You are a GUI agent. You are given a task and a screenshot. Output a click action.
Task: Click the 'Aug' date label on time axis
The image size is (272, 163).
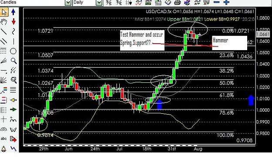pyautogui.click(x=198, y=149)
